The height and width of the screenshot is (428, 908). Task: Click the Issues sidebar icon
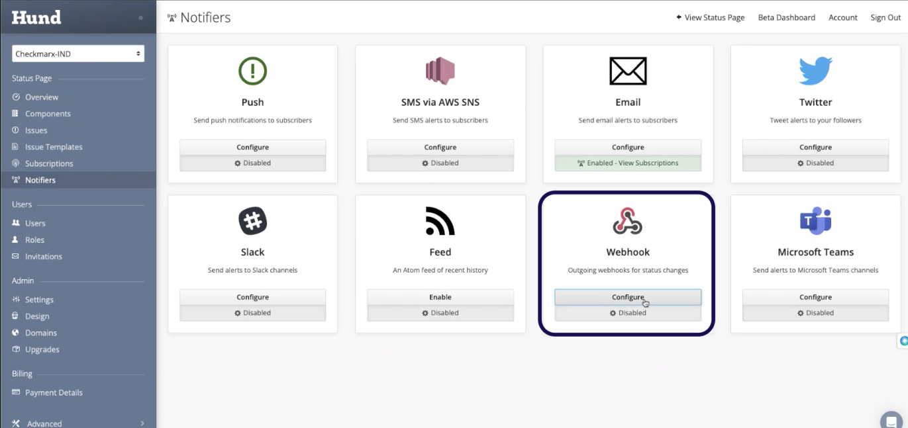pyautogui.click(x=16, y=130)
